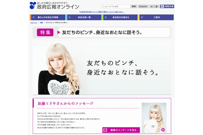
Task: Click the pink play icon on thumbnail
Action: coord(163,130)
